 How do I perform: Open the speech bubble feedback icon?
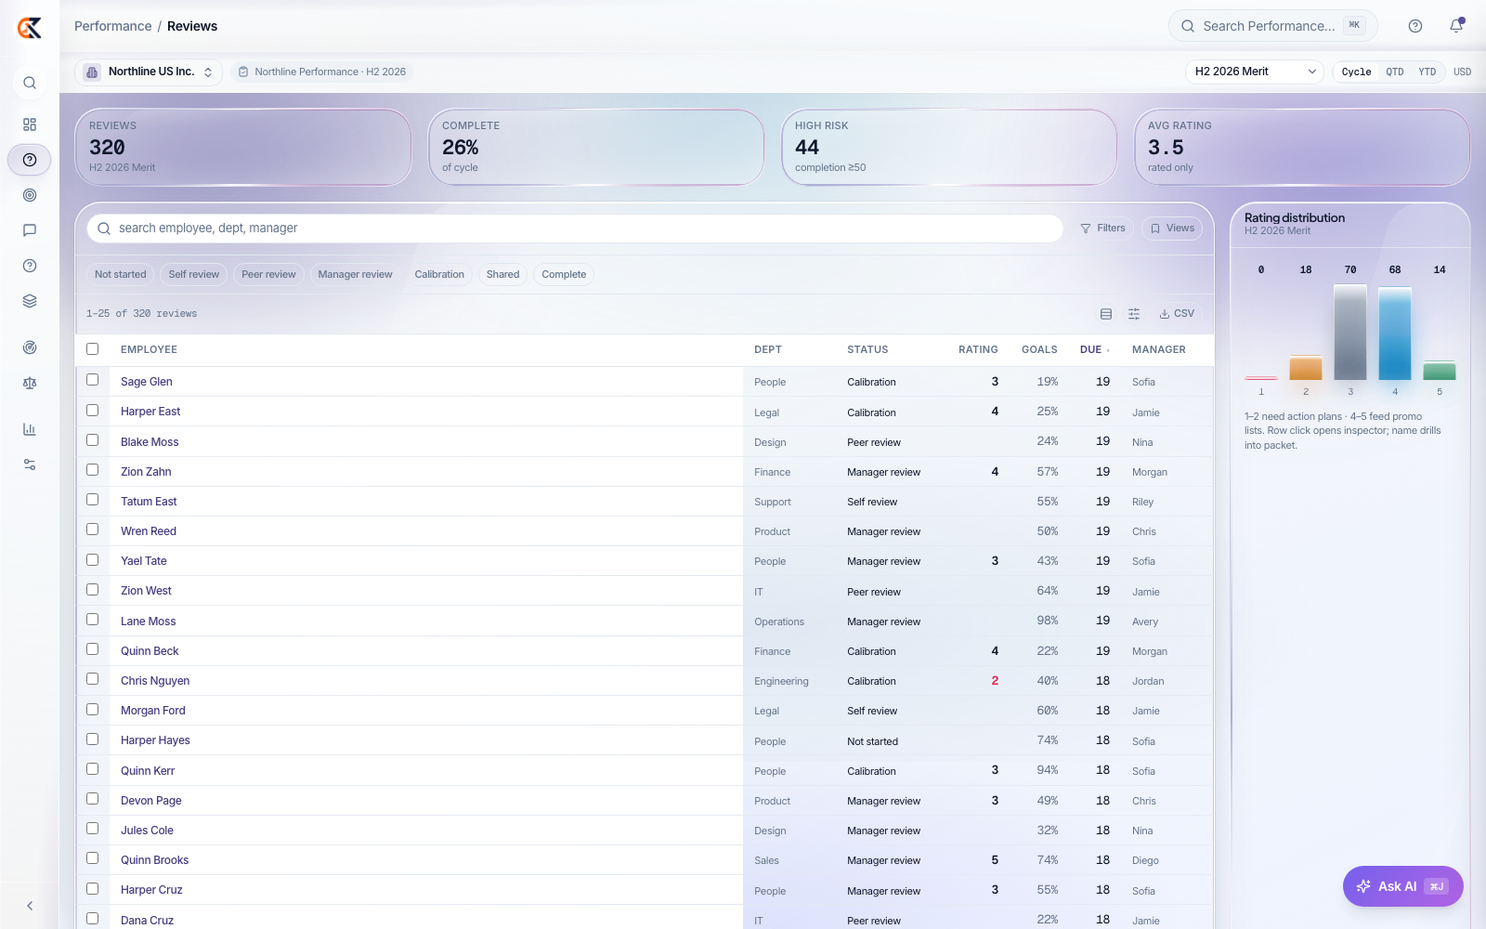30,230
